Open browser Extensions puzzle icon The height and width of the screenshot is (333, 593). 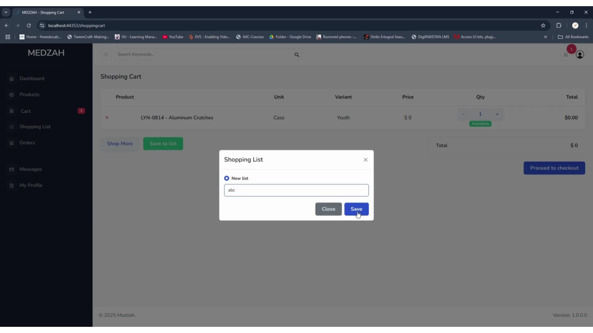(559, 26)
